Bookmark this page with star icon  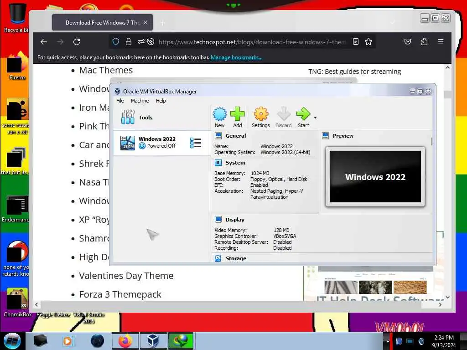368,41
